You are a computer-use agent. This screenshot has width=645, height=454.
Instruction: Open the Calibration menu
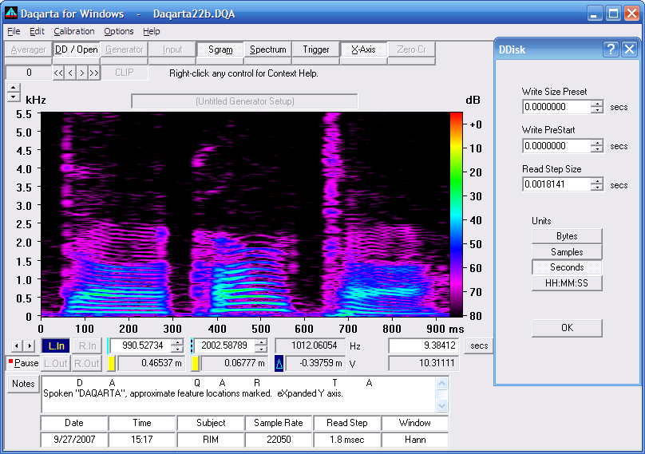(74, 31)
